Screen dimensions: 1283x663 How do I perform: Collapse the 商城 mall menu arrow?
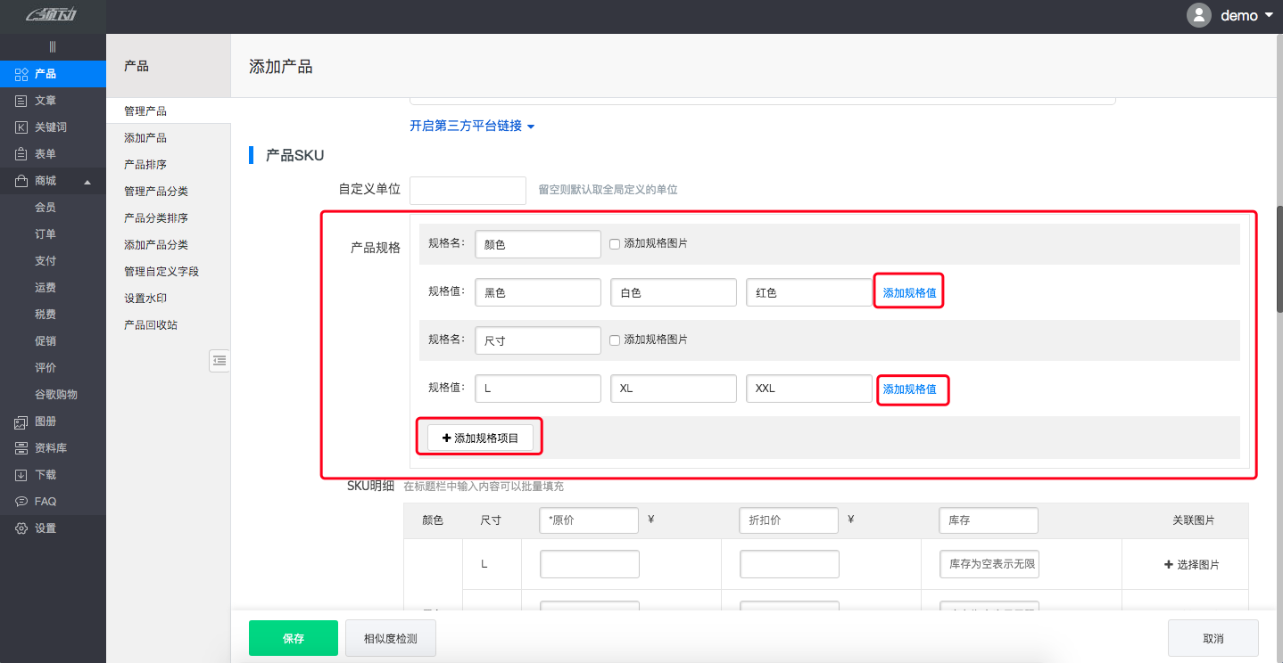[87, 182]
